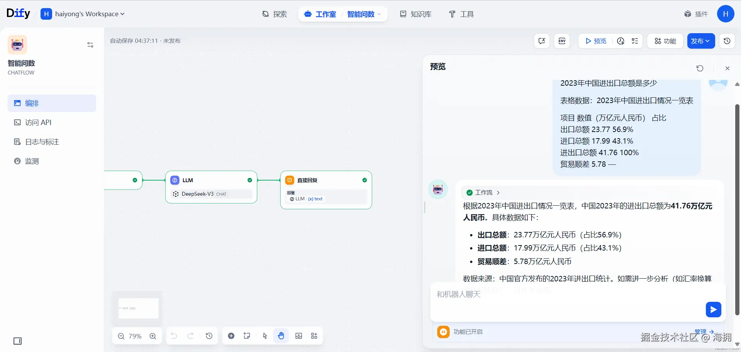Expand the 工作流 workflow details
Image resolution: width=741 pixels, height=352 pixels.
pos(483,192)
